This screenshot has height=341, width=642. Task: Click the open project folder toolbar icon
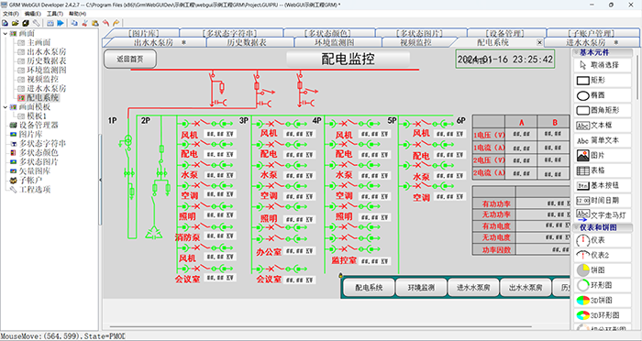tap(15, 23)
